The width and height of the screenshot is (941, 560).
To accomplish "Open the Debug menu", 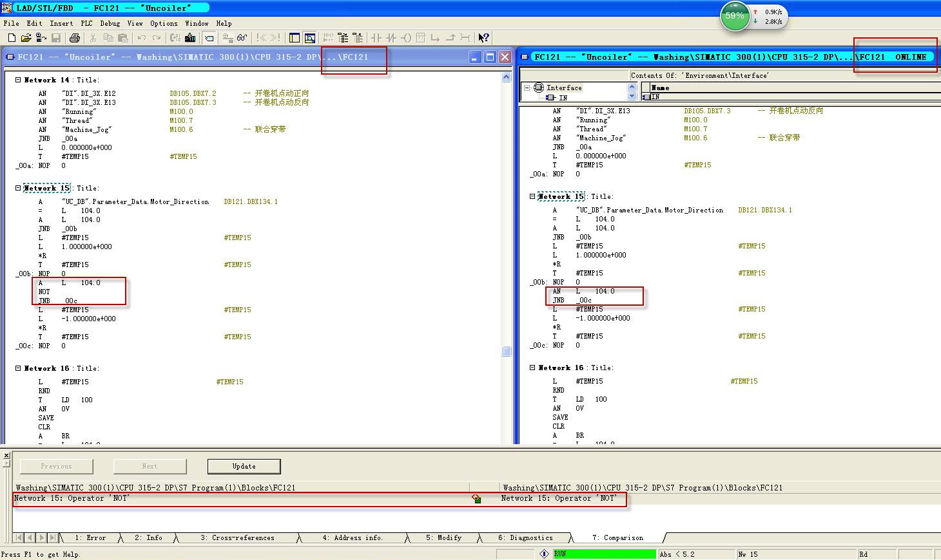I will point(110,23).
